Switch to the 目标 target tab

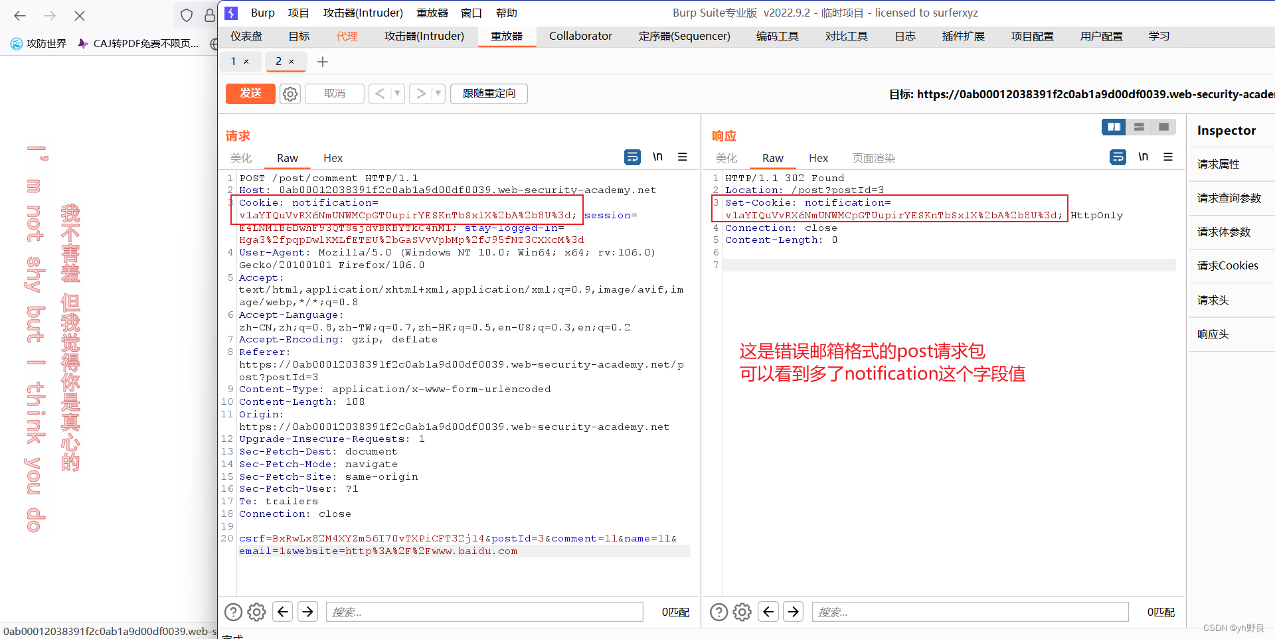[299, 36]
